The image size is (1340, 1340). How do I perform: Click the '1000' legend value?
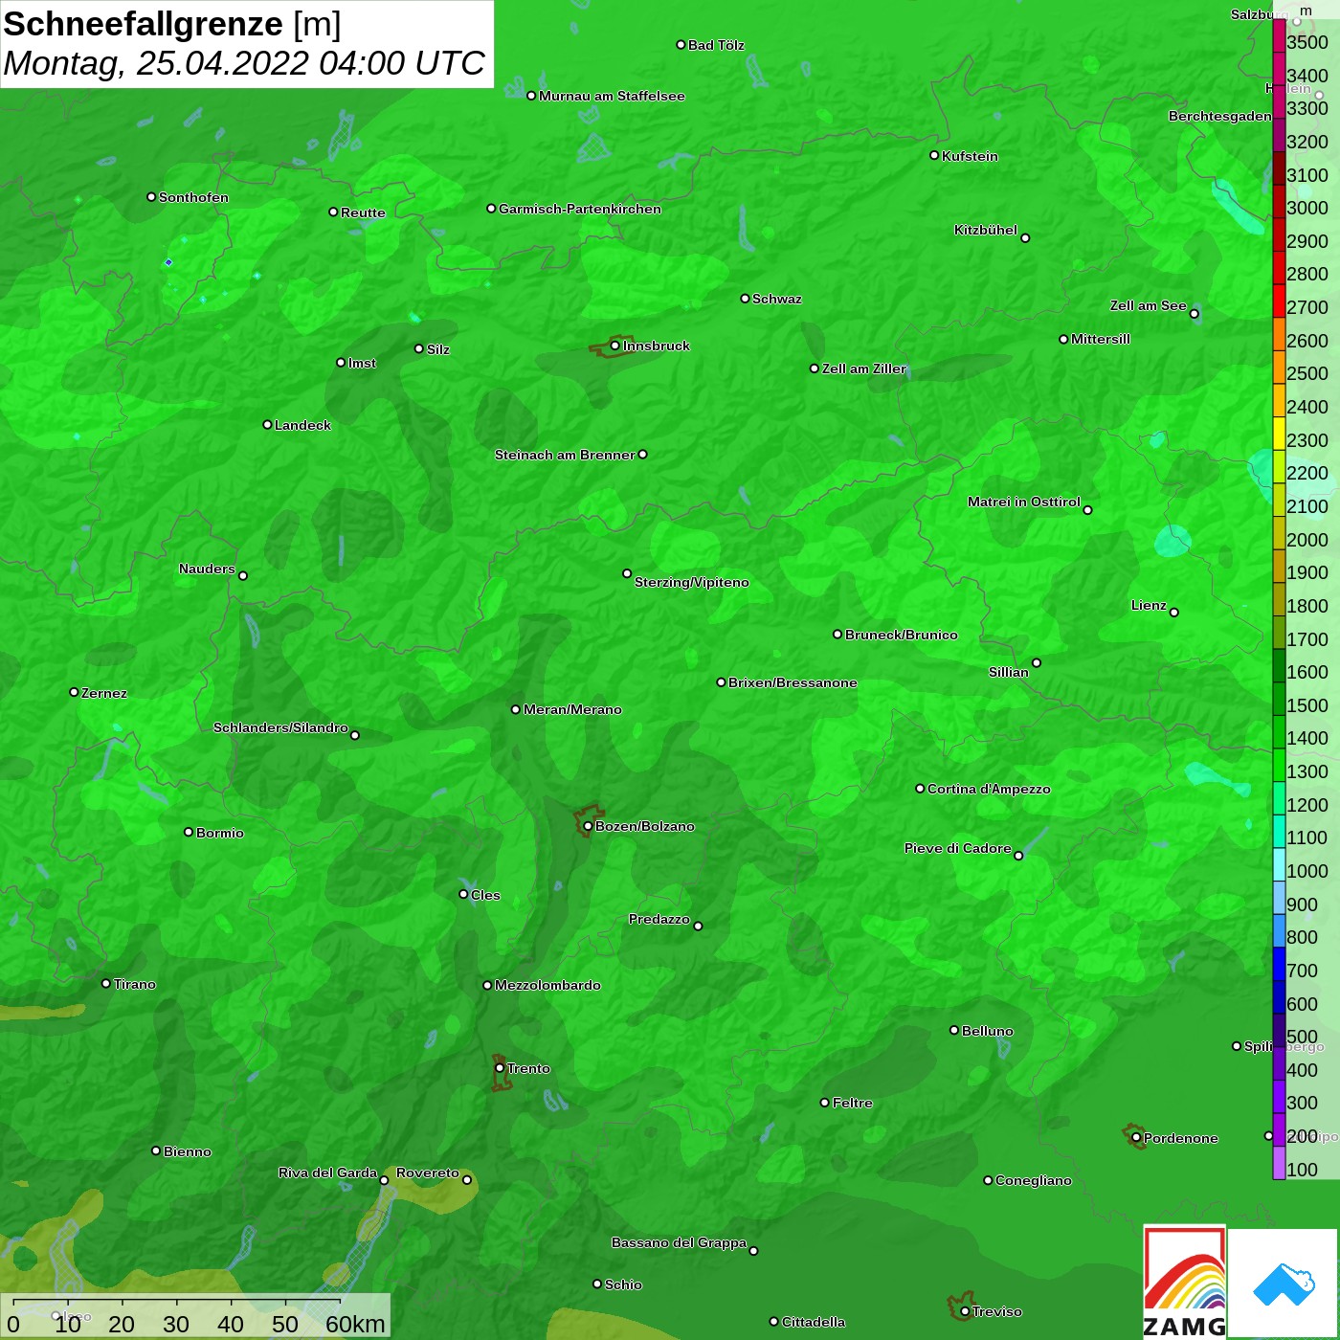click(1307, 871)
